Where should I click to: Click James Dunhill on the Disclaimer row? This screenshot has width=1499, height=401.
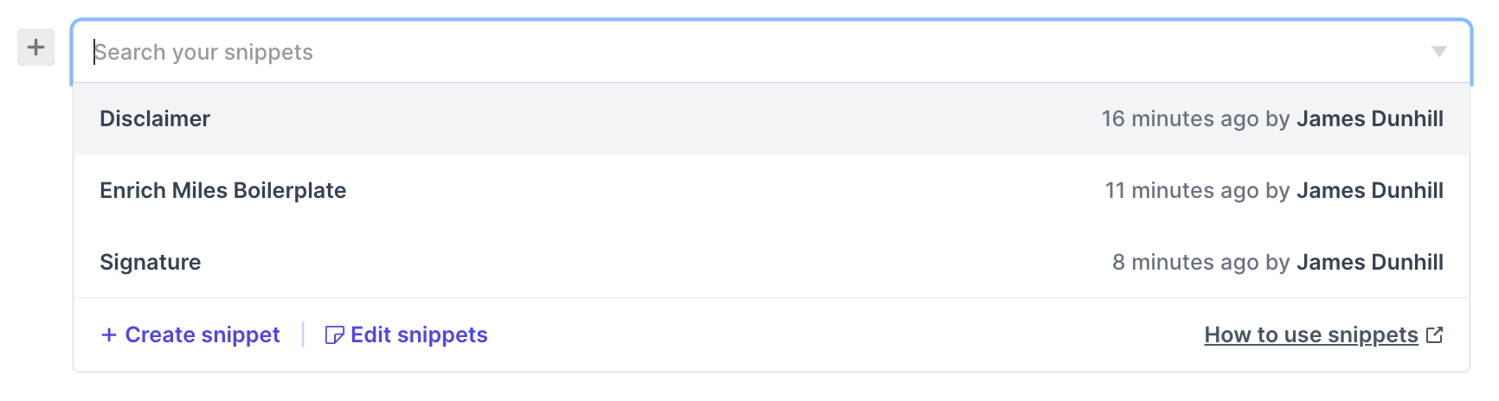[1370, 118]
